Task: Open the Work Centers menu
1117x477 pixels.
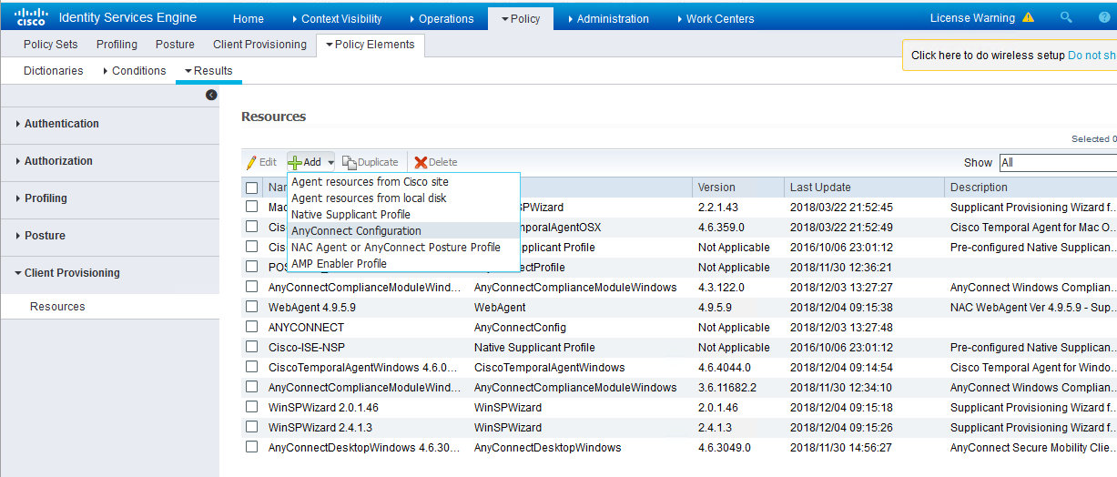Action: pos(715,18)
